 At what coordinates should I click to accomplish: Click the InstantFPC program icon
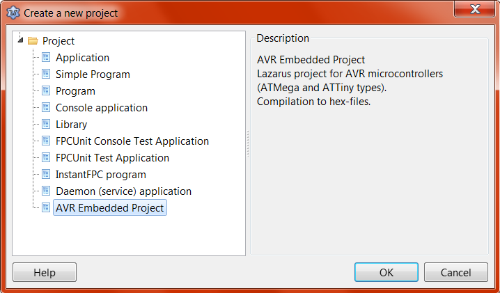[46, 175]
